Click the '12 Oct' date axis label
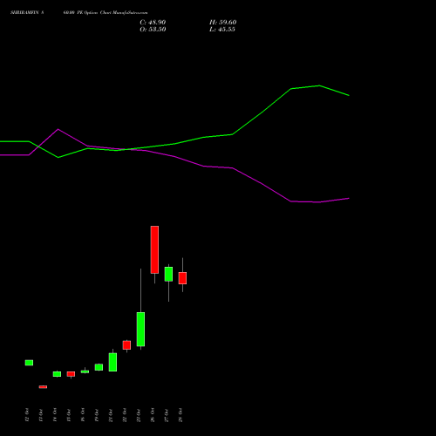The height and width of the screenshot is (436, 436). click(27, 415)
